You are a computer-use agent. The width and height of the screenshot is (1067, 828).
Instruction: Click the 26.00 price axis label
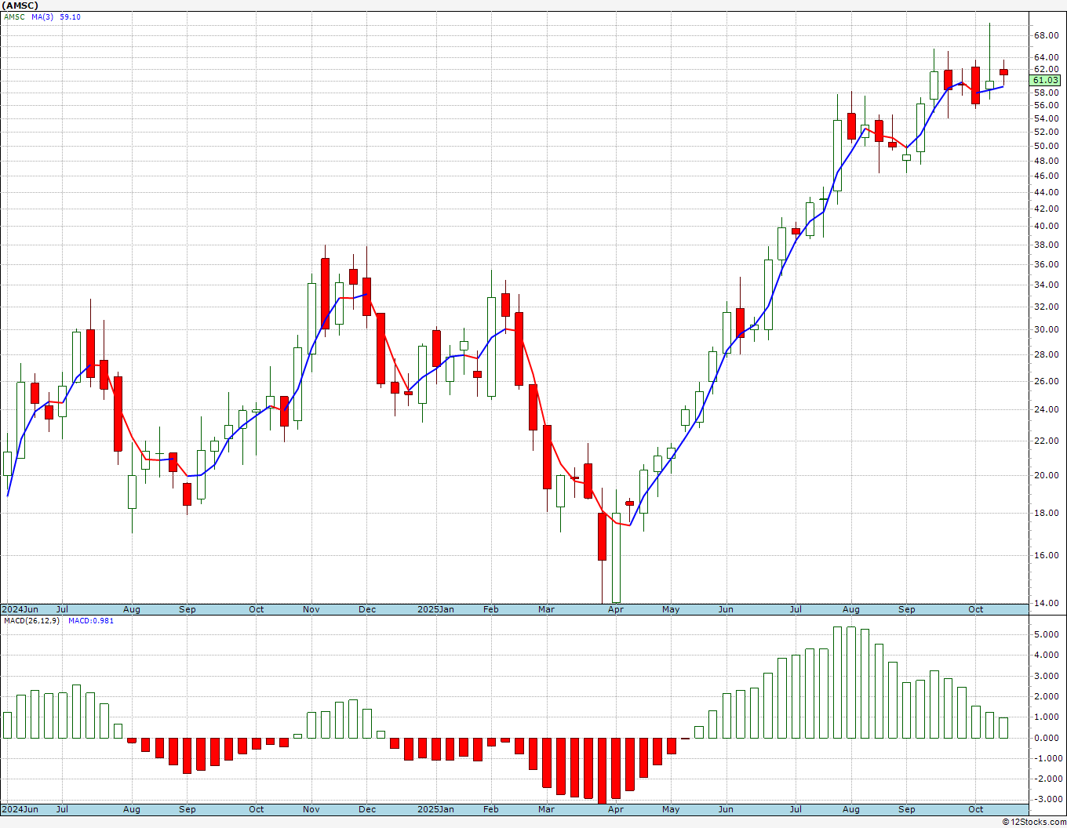pos(1046,381)
